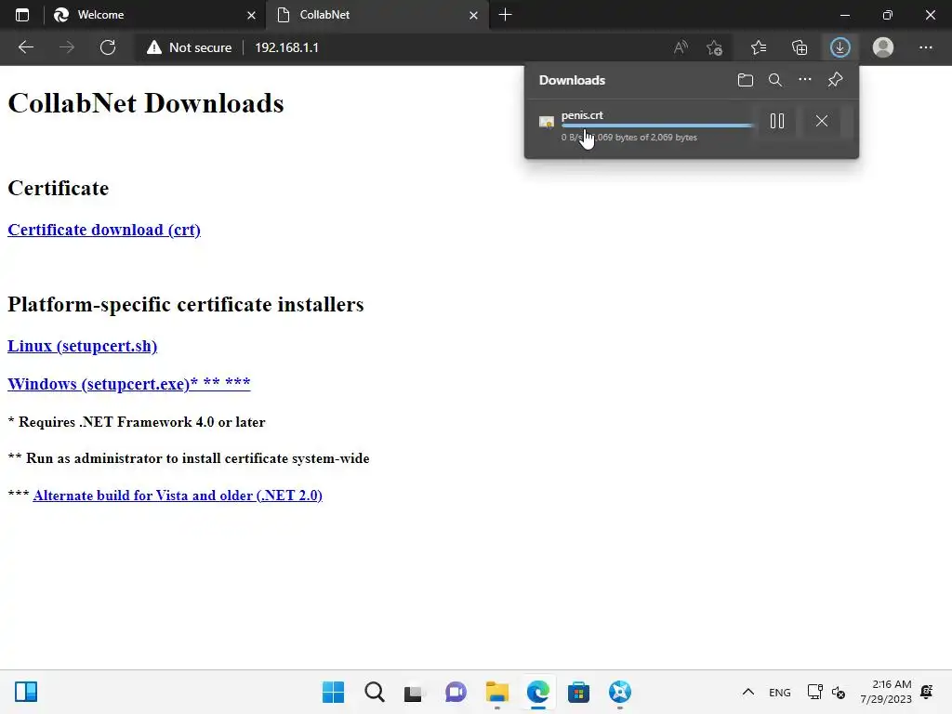Click the certificate file icon in Downloads
The width and height of the screenshot is (952, 714).
[547, 122]
